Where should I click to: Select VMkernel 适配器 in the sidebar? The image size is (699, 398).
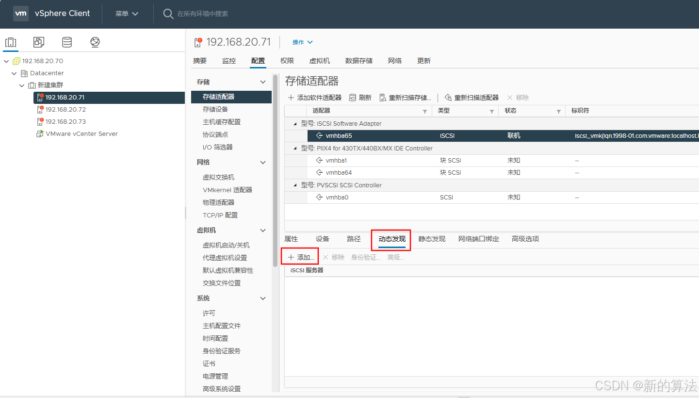point(228,190)
